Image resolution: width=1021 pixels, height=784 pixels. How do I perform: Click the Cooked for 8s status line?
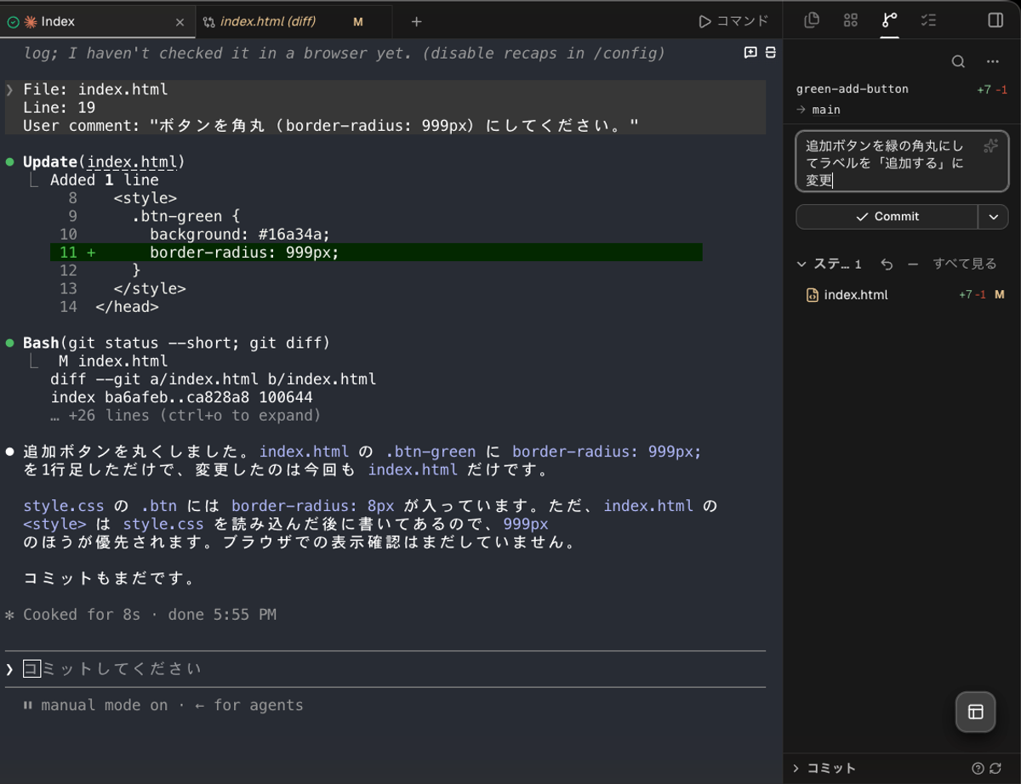pyautogui.click(x=150, y=615)
